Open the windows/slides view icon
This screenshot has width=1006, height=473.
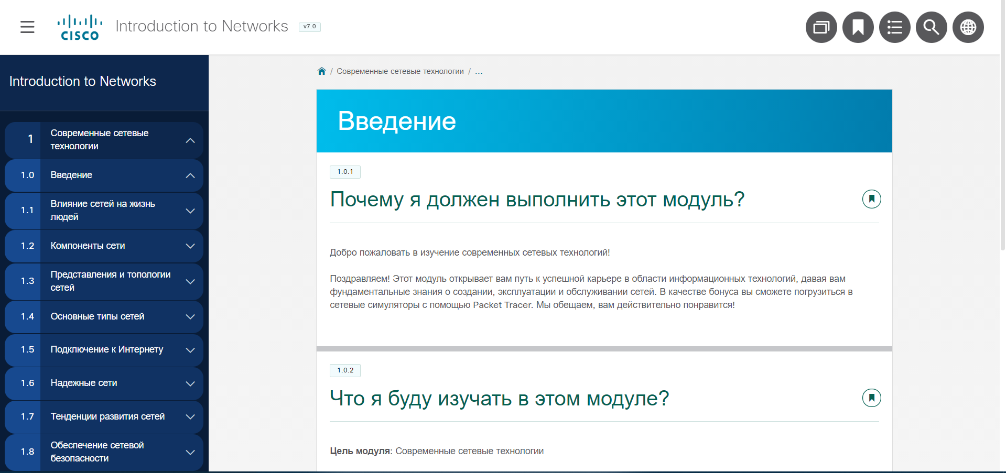pyautogui.click(x=821, y=27)
